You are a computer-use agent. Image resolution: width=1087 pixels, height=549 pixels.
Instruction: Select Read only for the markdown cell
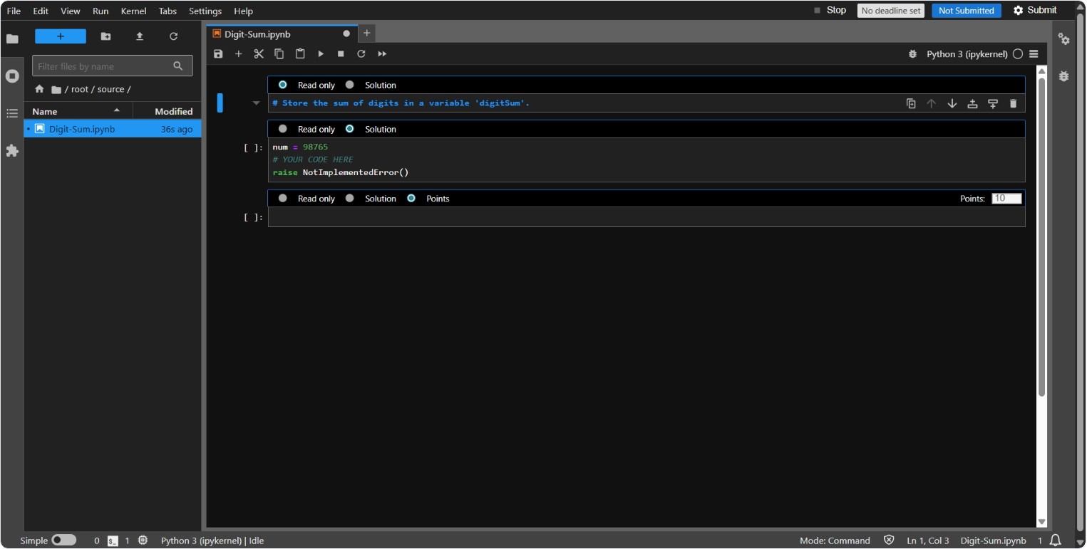(x=283, y=85)
